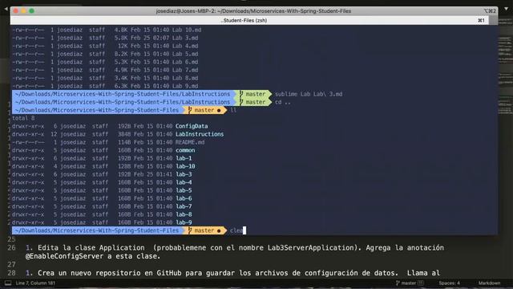Click the Sublime tab scroll-left arrow

[6, 9]
